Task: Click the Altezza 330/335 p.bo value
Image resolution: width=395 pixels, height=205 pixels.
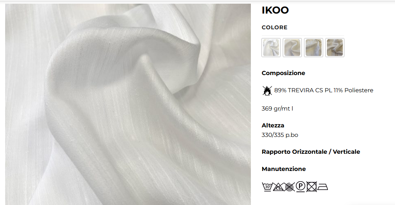Action: click(280, 135)
